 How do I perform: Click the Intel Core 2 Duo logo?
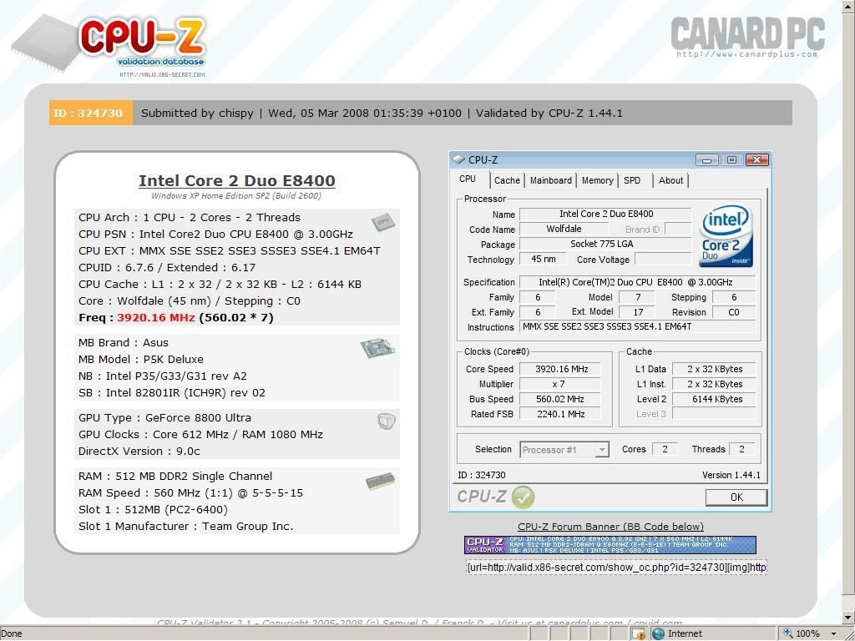727,236
